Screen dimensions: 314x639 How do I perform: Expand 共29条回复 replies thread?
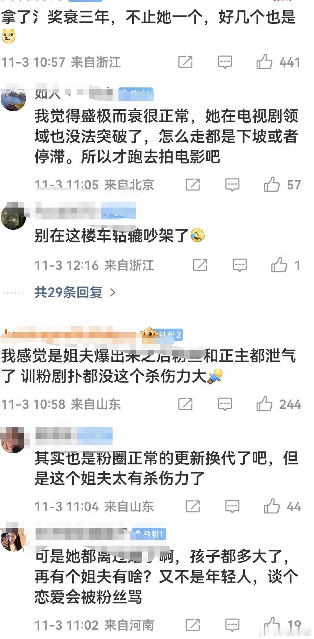coord(69,292)
